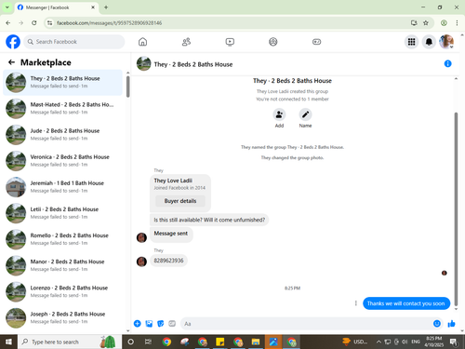
Task: Click the taskbar 'Type here to search' box
Action: [x=70, y=342]
